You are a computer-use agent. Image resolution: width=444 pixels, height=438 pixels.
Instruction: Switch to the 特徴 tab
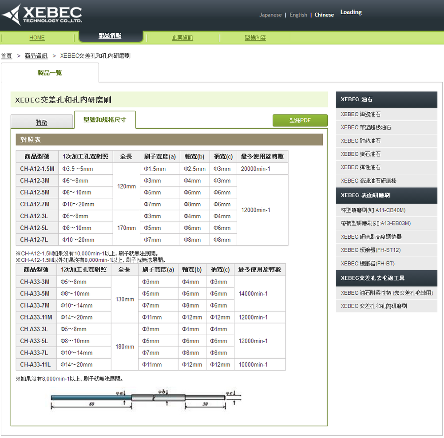[x=41, y=121]
